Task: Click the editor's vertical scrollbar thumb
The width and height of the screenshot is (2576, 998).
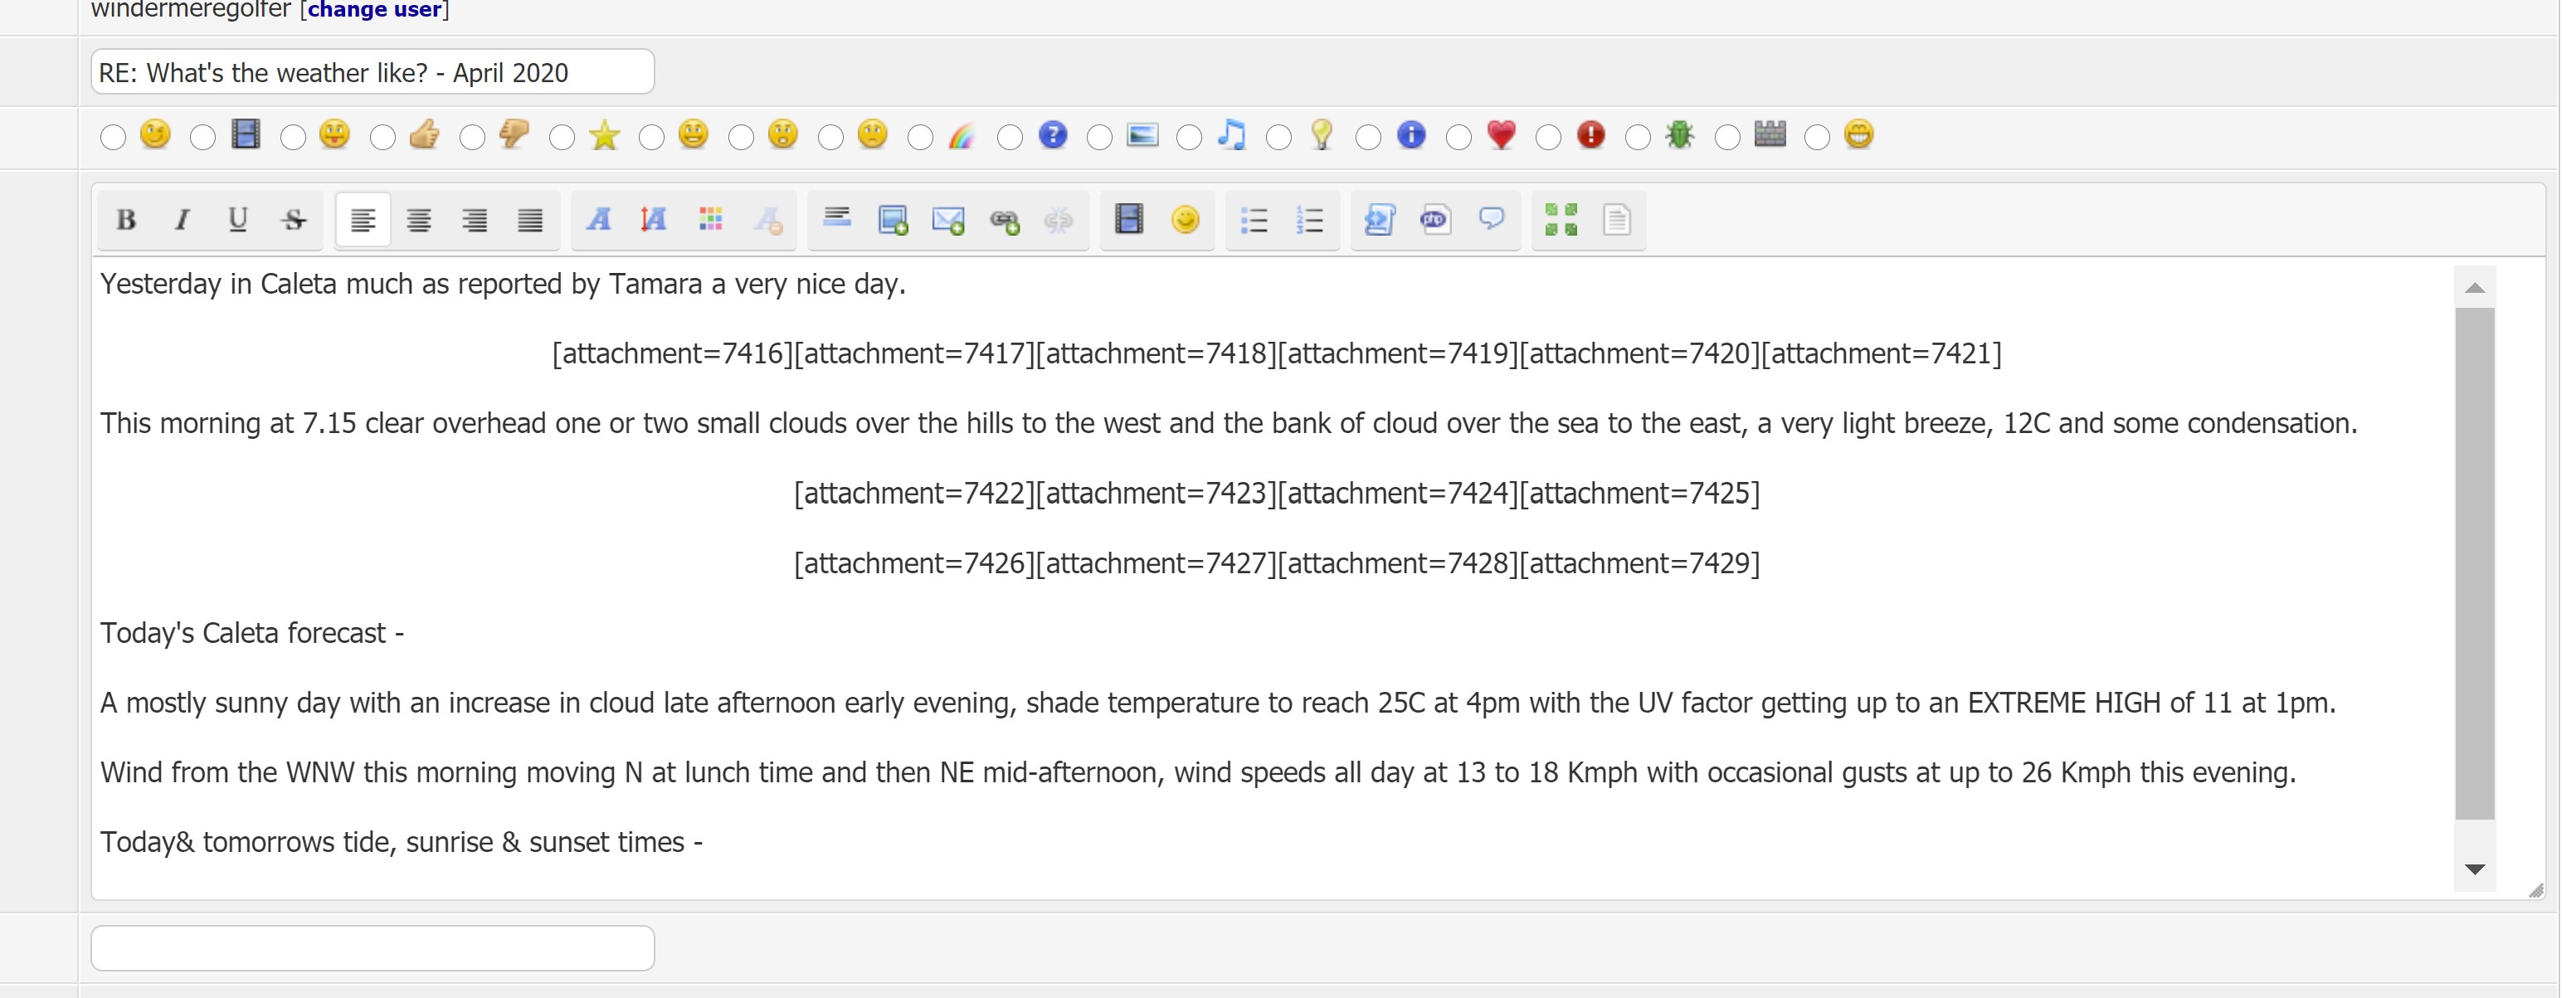Action: tap(2475, 563)
